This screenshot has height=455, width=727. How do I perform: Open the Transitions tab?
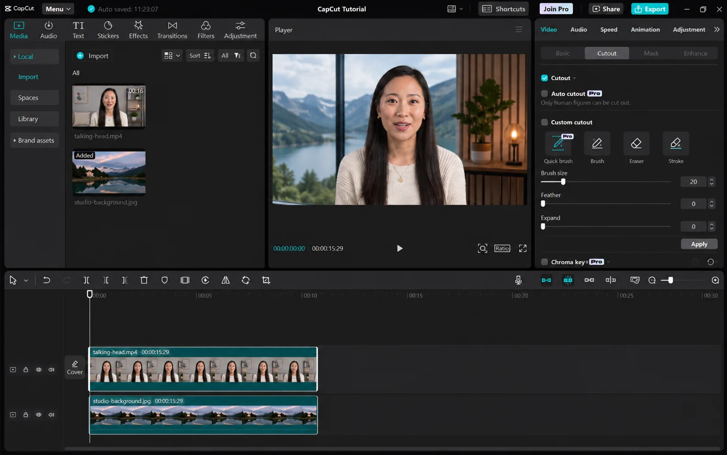point(172,30)
